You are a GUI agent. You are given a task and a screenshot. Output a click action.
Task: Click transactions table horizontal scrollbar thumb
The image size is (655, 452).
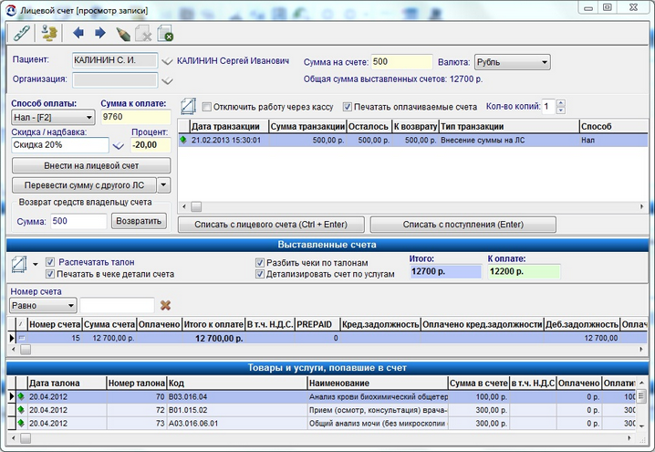click(x=196, y=206)
